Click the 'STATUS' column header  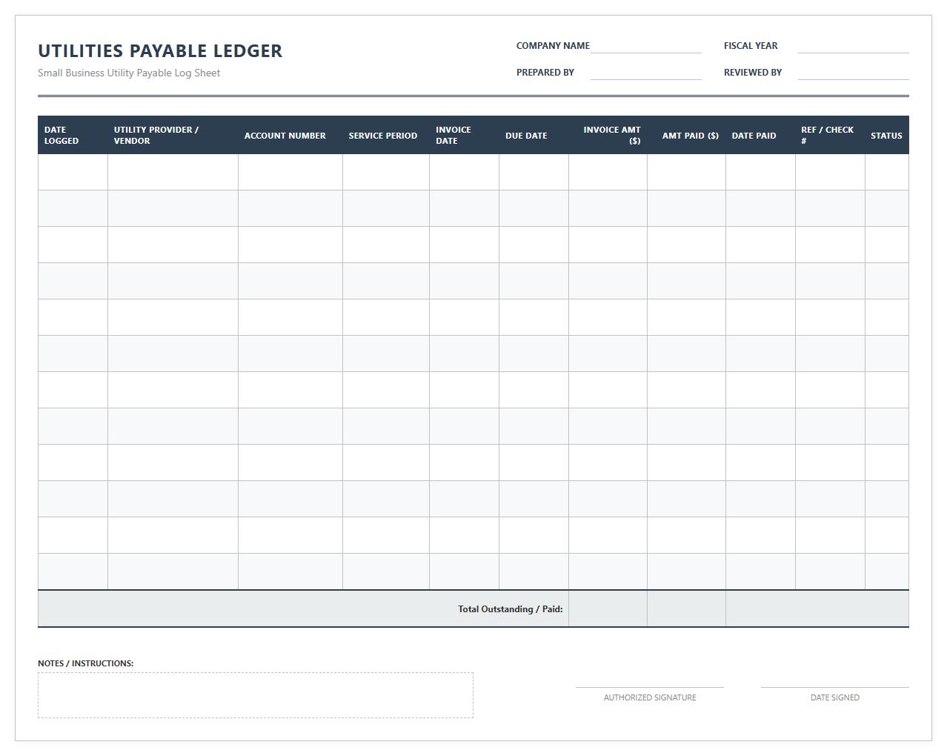pyautogui.click(x=886, y=135)
